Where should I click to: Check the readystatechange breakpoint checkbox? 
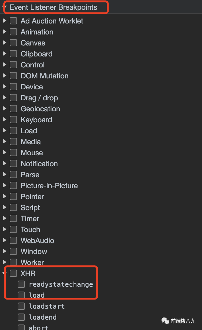pyautogui.click(x=21, y=284)
